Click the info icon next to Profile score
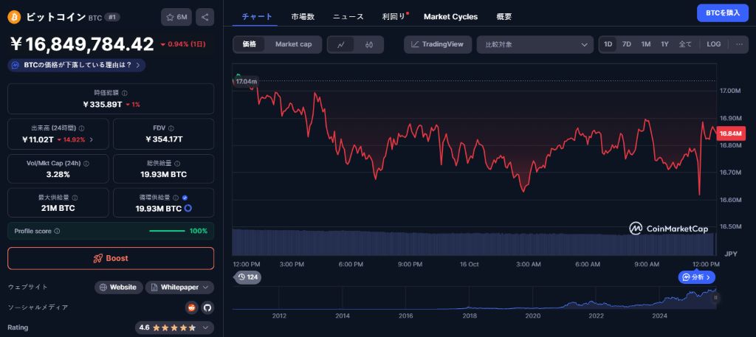Screen dimensions: 756x337 (x=58, y=231)
